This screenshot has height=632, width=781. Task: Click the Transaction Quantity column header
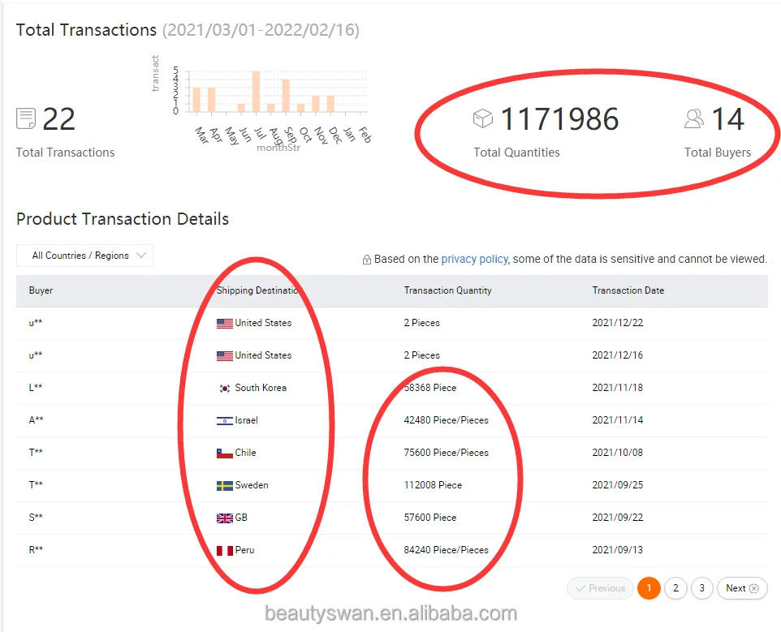[447, 290]
